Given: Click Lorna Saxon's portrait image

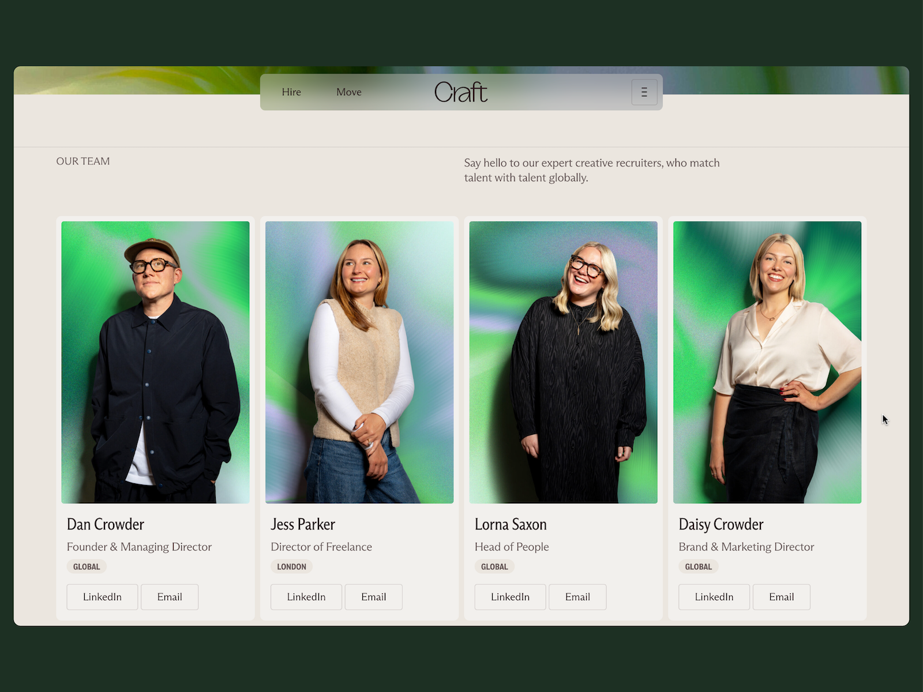Looking at the screenshot, I should click(x=563, y=362).
